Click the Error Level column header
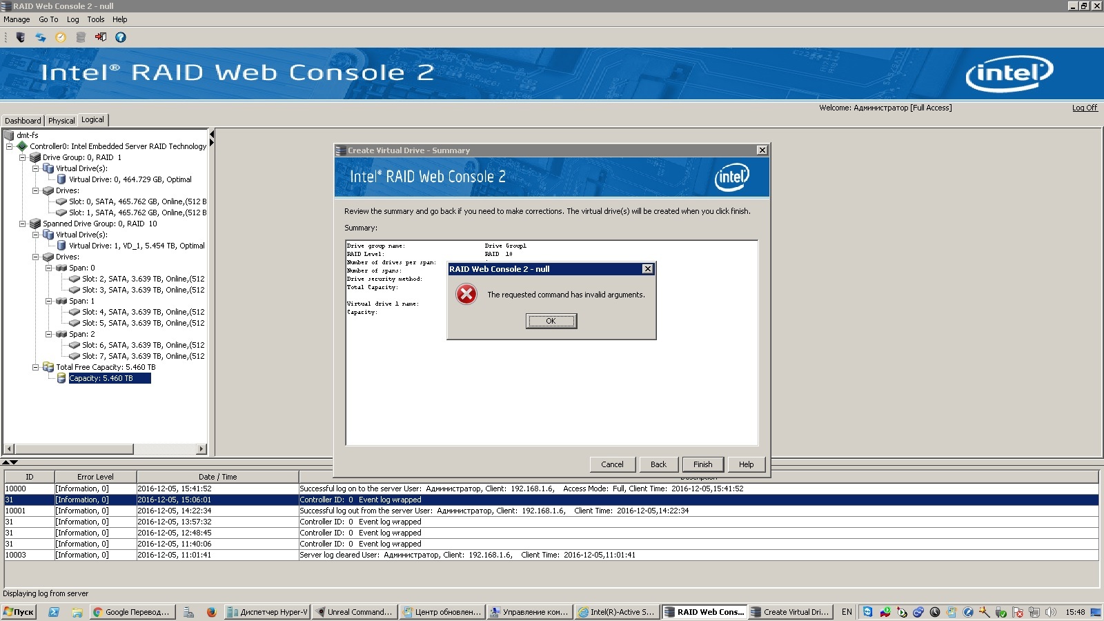Screen dimensions: 1104x621 95,477
